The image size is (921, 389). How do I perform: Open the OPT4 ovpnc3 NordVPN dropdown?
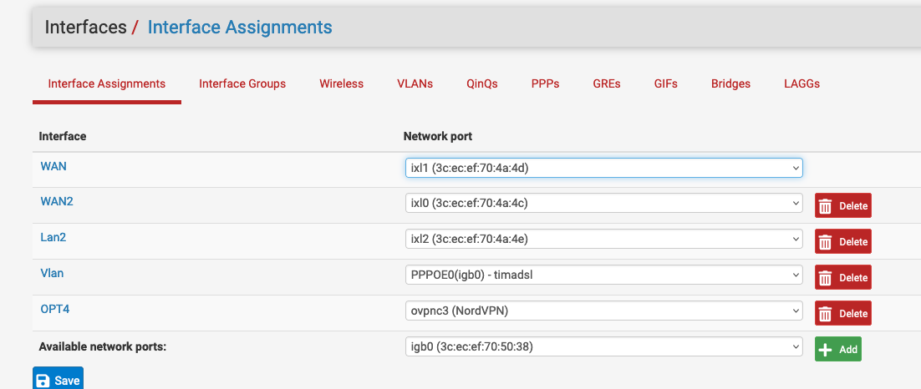[x=603, y=311]
